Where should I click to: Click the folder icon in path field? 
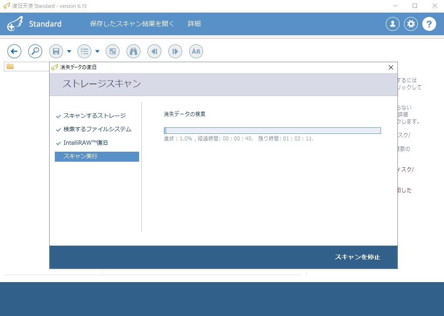pyautogui.click(x=10, y=66)
